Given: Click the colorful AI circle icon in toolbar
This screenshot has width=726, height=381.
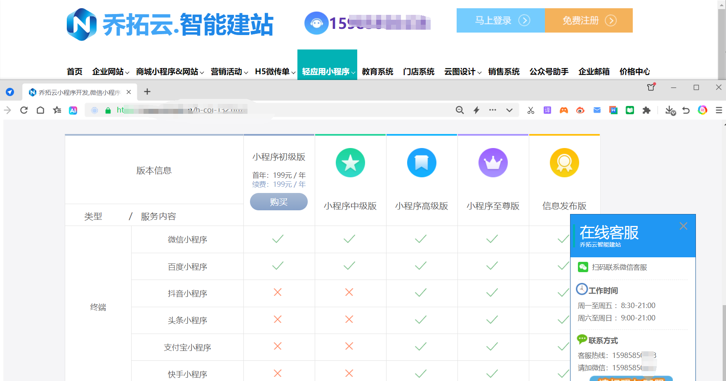Looking at the screenshot, I should [x=702, y=110].
